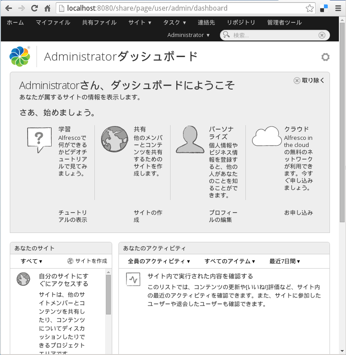The height and width of the screenshot is (355, 346).
Task: Click the サイトを作成 link text
Action: (91, 261)
